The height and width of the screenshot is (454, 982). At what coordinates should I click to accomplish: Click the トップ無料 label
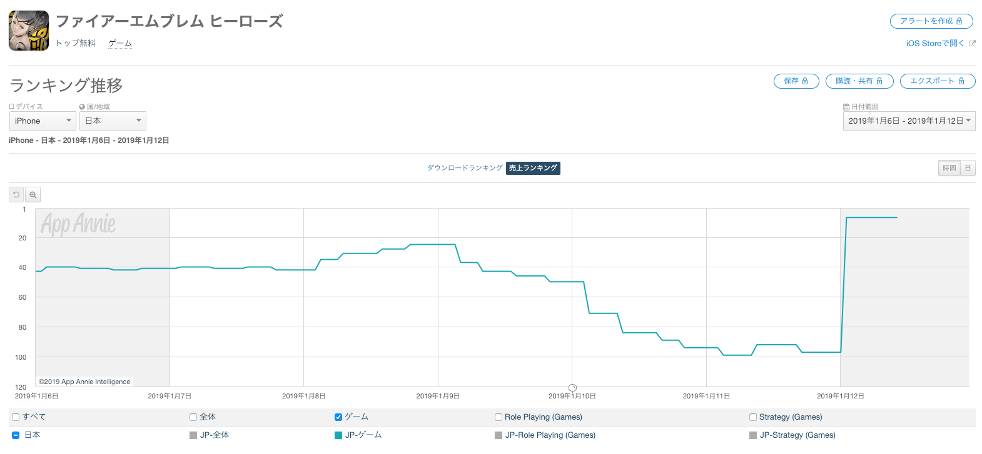(76, 43)
